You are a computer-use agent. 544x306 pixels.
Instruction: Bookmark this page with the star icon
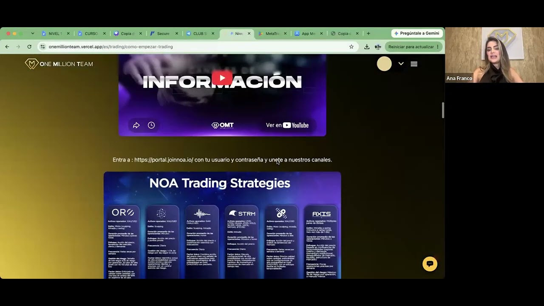351,47
